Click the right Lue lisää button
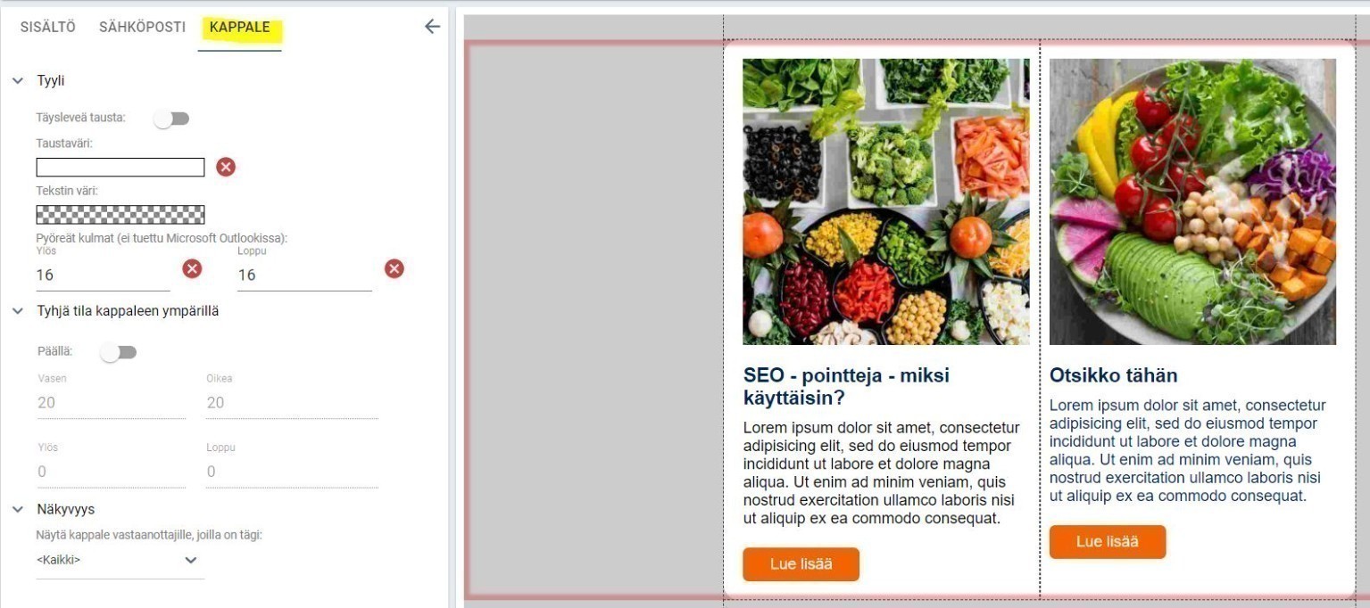 pyautogui.click(x=1108, y=542)
